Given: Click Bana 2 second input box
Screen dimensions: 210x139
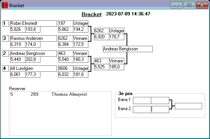Looking at the screenshot, I should [x=160, y=109].
